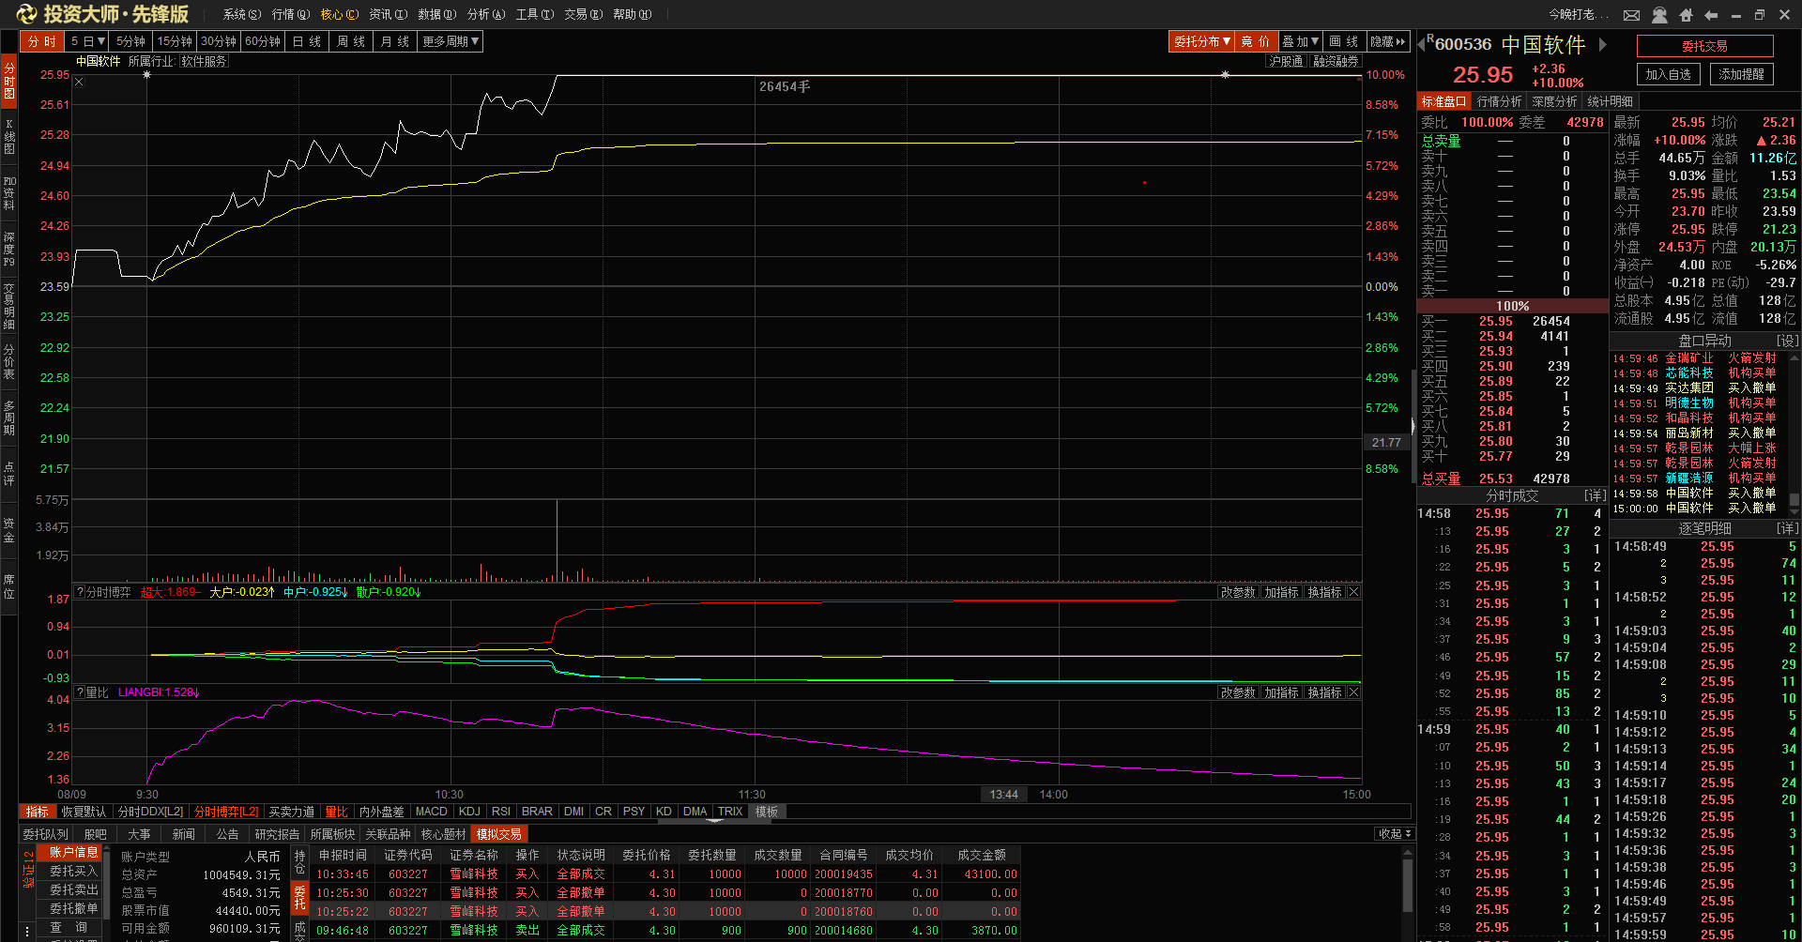Open the 核心 menu
The image size is (1802, 942).
point(340,15)
